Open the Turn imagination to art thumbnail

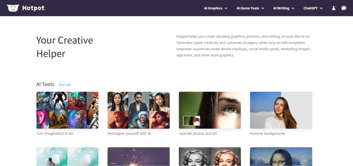click(x=67, y=110)
